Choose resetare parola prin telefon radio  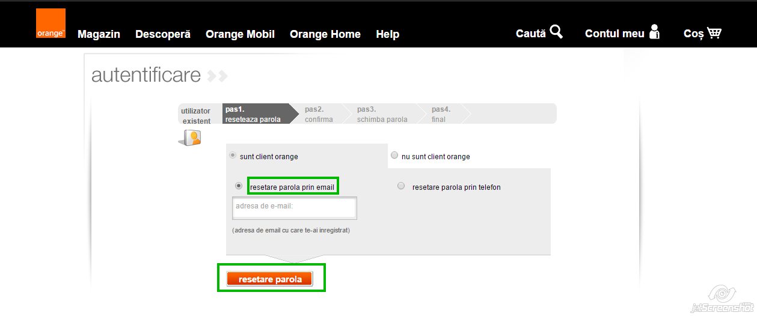tap(401, 186)
